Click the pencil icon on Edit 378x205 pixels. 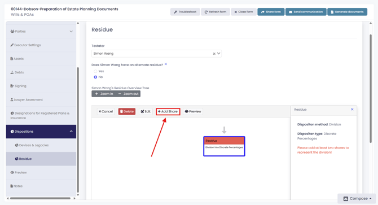tap(143, 111)
